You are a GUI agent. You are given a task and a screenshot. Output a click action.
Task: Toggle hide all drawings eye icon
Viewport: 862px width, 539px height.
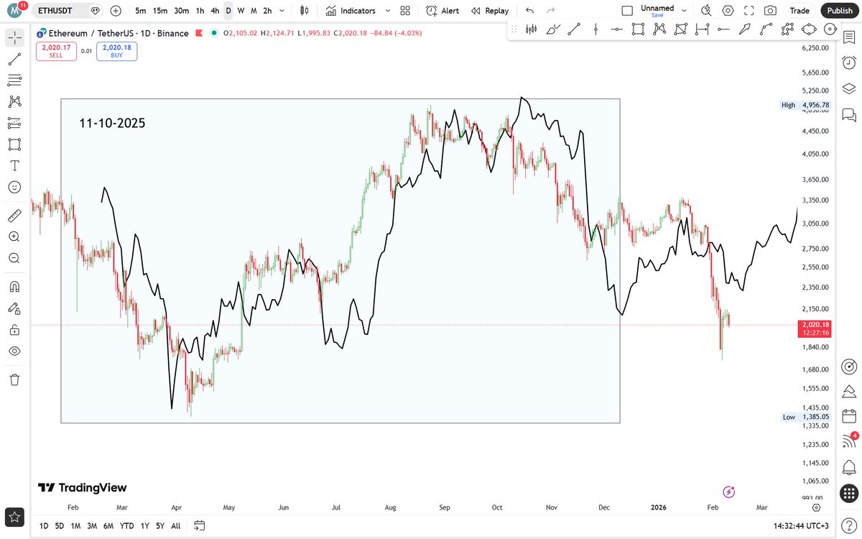14,351
